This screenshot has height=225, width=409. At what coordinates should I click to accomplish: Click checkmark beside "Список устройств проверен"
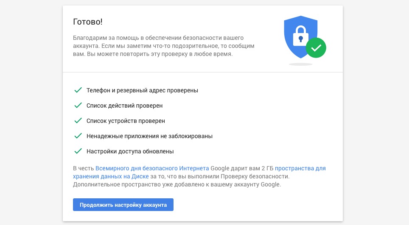[x=78, y=121]
